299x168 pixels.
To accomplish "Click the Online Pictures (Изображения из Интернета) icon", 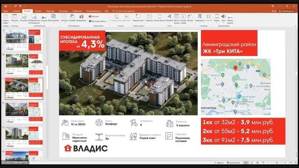I will click(34, 17).
